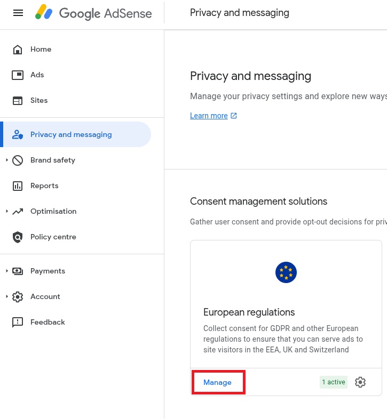The width and height of the screenshot is (387, 419).
Task: Click the 1 active status badge
Action: [334, 382]
